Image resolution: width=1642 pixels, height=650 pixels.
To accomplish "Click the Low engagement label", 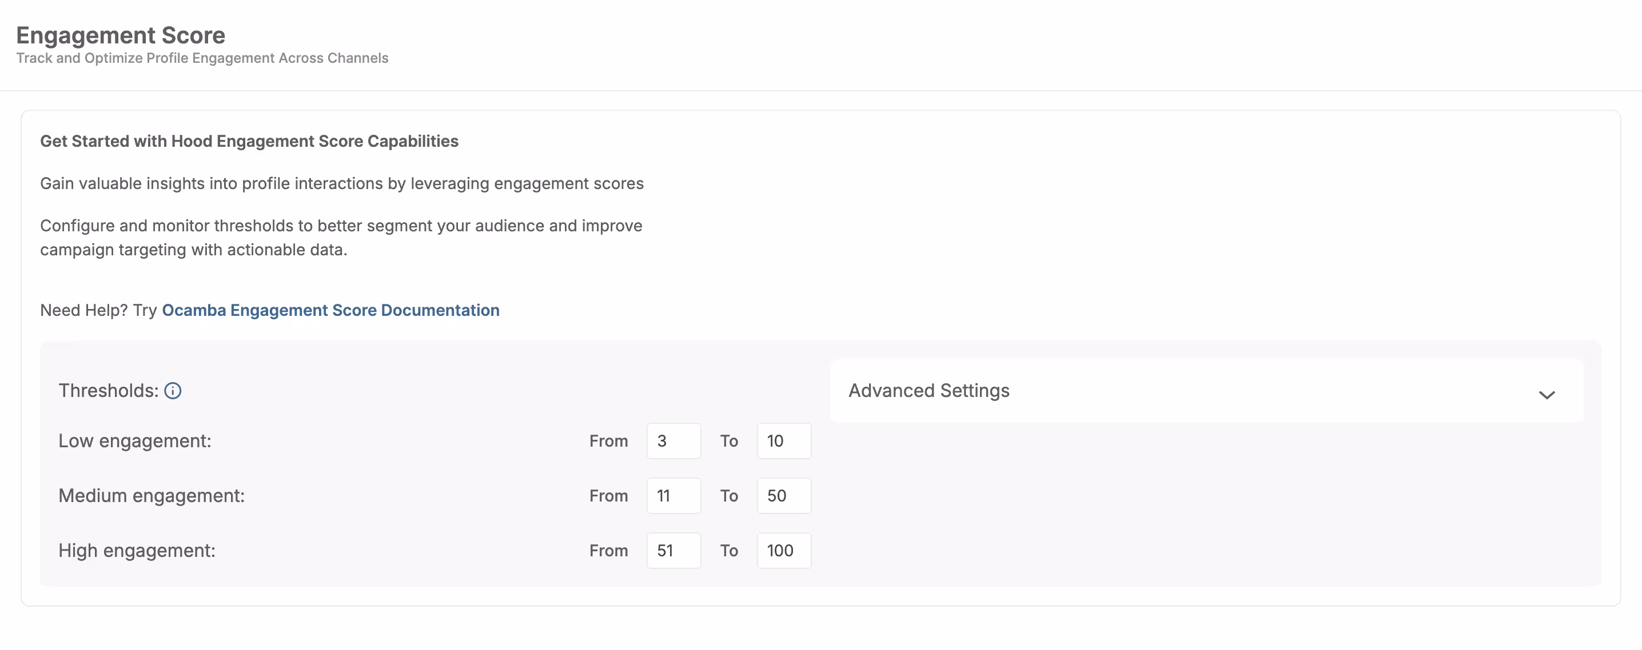I will (x=134, y=440).
